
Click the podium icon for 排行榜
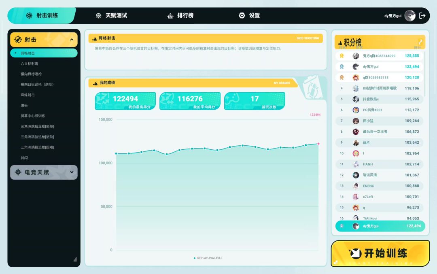coord(170,15)
